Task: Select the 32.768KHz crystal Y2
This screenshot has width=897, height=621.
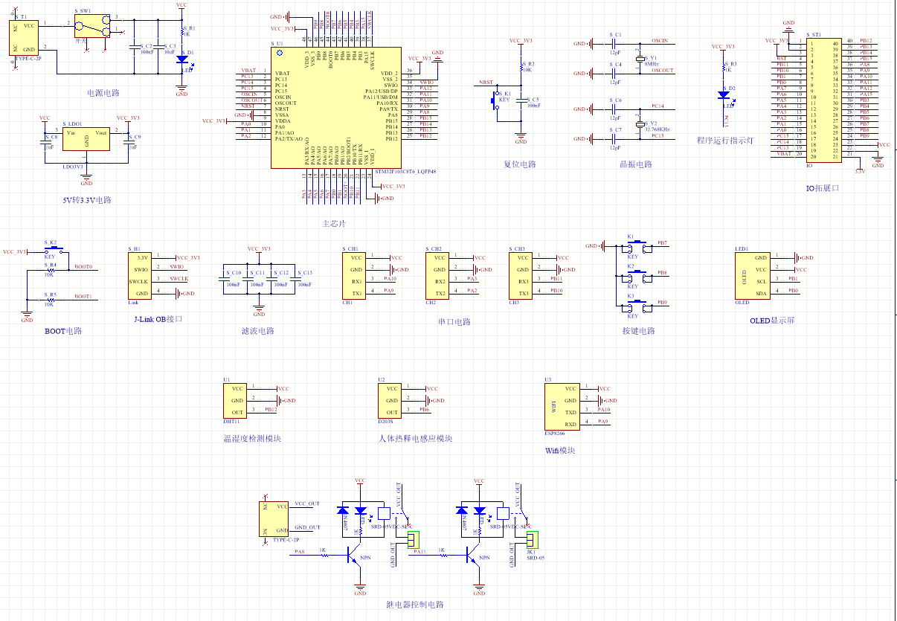Action: click(639, 125)
